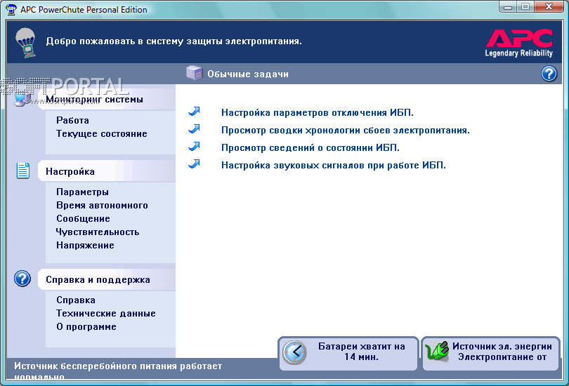Click the Батареи хватит на 14 мин. panel

point(348,354)
